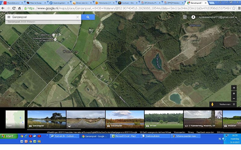This screenshot has height=150, width=241.
Task: Switch to the Contact browser tab
Action: point(128,3)
